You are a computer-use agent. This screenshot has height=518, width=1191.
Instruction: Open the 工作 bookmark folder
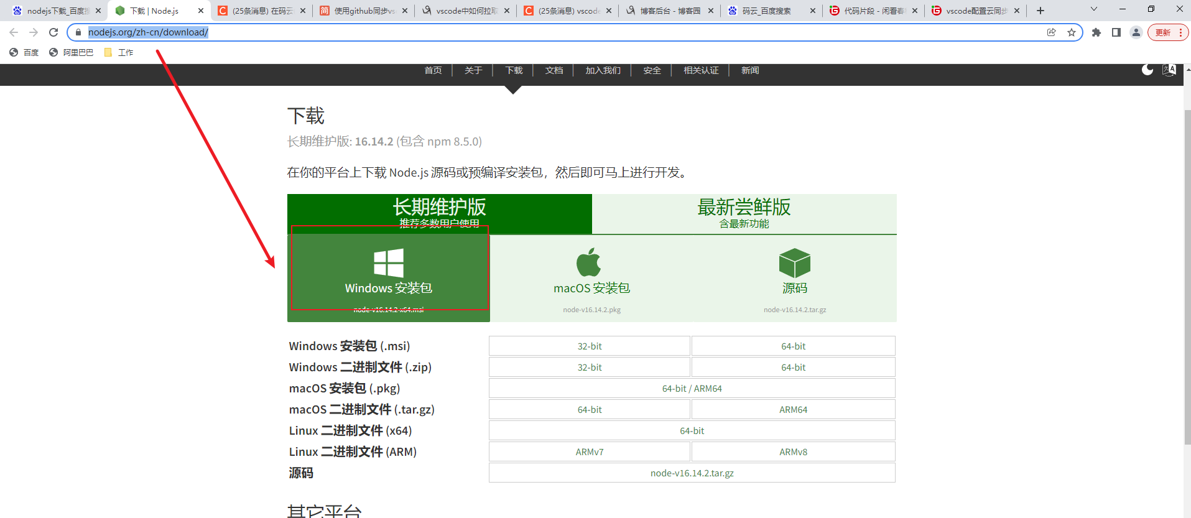pyautogui.click(x=119, y=52)
